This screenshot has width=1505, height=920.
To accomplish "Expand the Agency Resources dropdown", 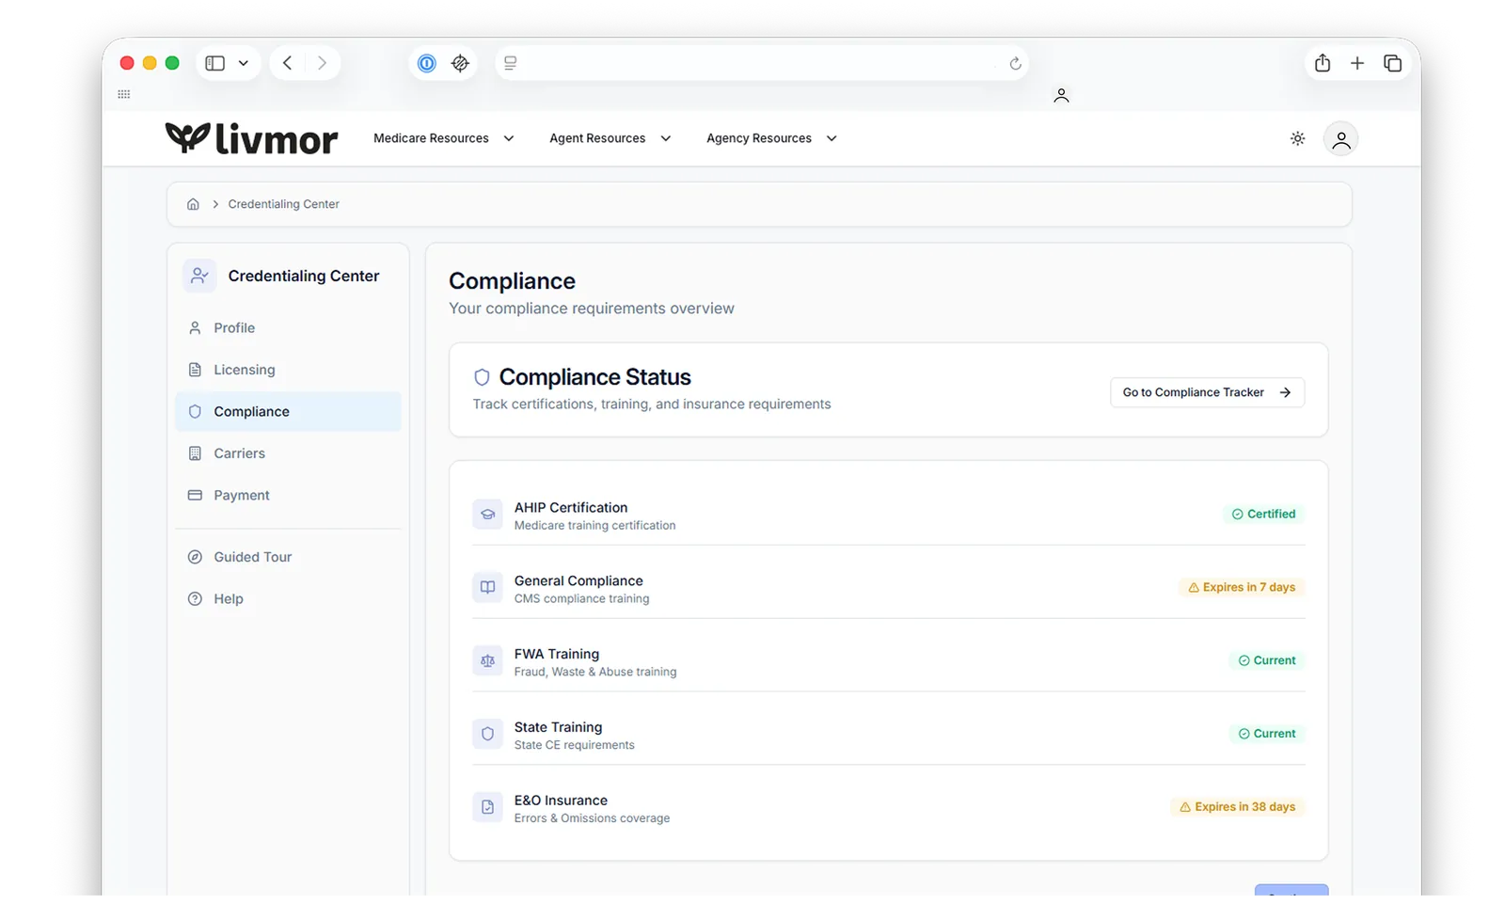I will 772,138.
